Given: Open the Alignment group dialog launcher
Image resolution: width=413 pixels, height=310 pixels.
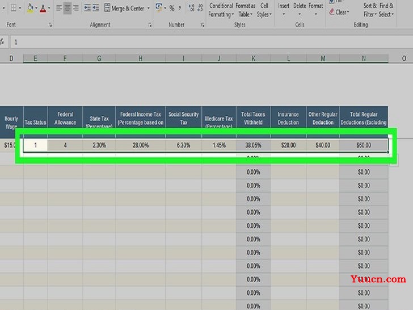Looking at the screenshot, I should 150,25.
